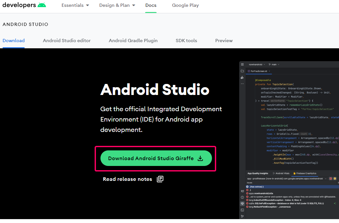This screenshot has width=339, height=223.
Task: Click the three-dots more tools icon in IDE
Action: pyautogui.click(x=242, y=84)
